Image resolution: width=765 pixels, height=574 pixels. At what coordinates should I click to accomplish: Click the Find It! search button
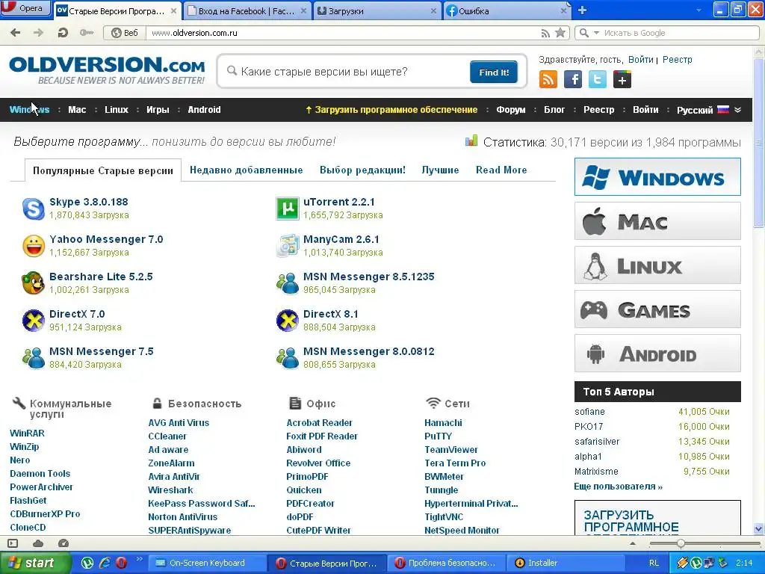(494, 72)
